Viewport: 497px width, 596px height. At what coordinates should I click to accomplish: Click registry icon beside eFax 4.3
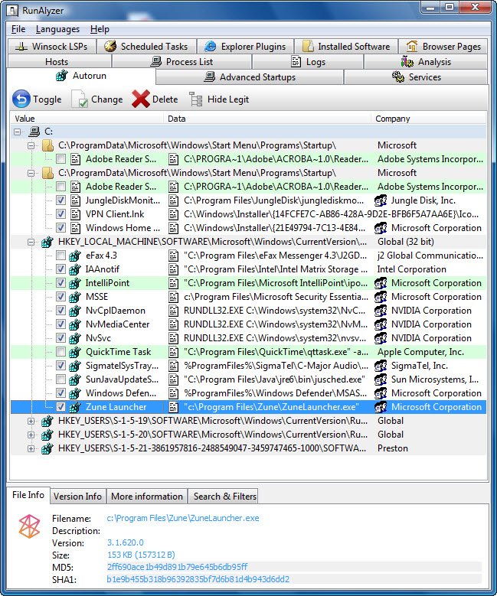[x=75, y=256]
